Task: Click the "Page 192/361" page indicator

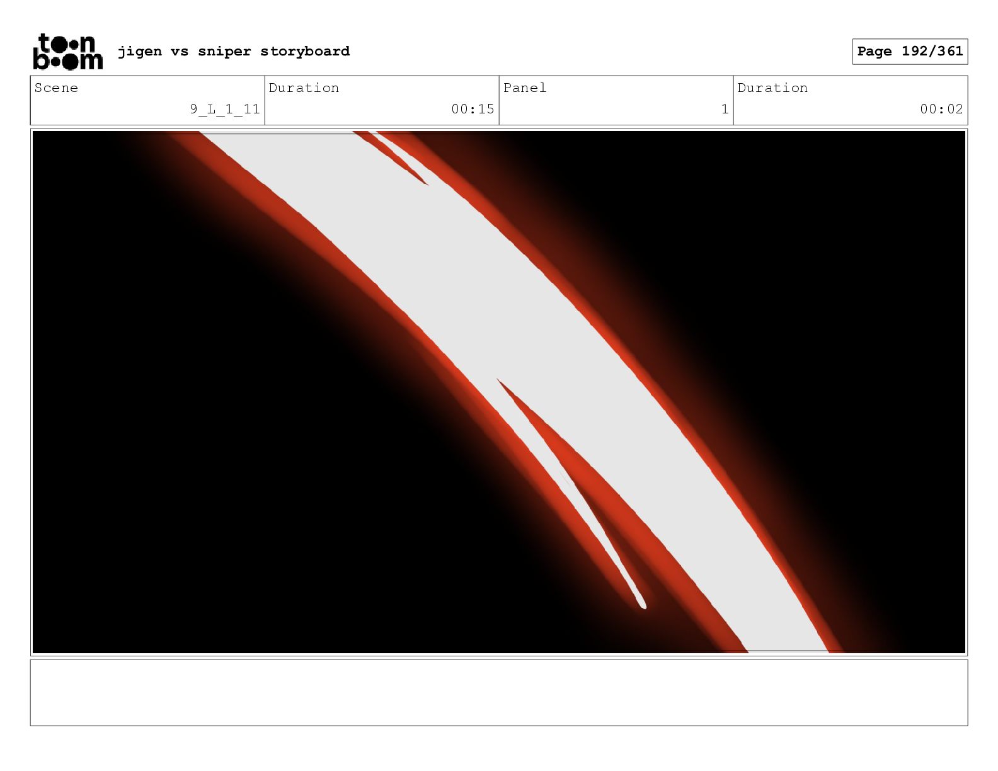Action: click(910, 52)
